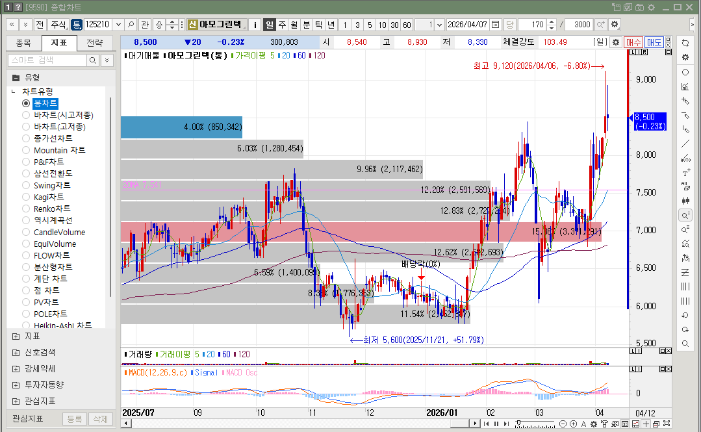Click the 60 period shortcut button
Image resolution: width=701 pixels, height=432 pixels.
tap(407, 25)
